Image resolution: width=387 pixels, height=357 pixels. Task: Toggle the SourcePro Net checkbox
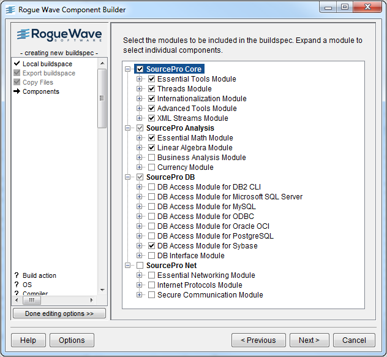click(140, 266)
